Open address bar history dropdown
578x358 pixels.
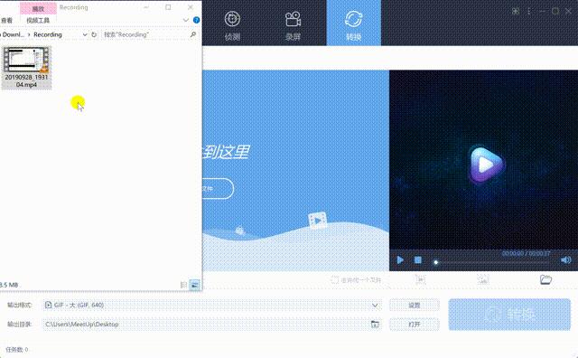point(85,34)
